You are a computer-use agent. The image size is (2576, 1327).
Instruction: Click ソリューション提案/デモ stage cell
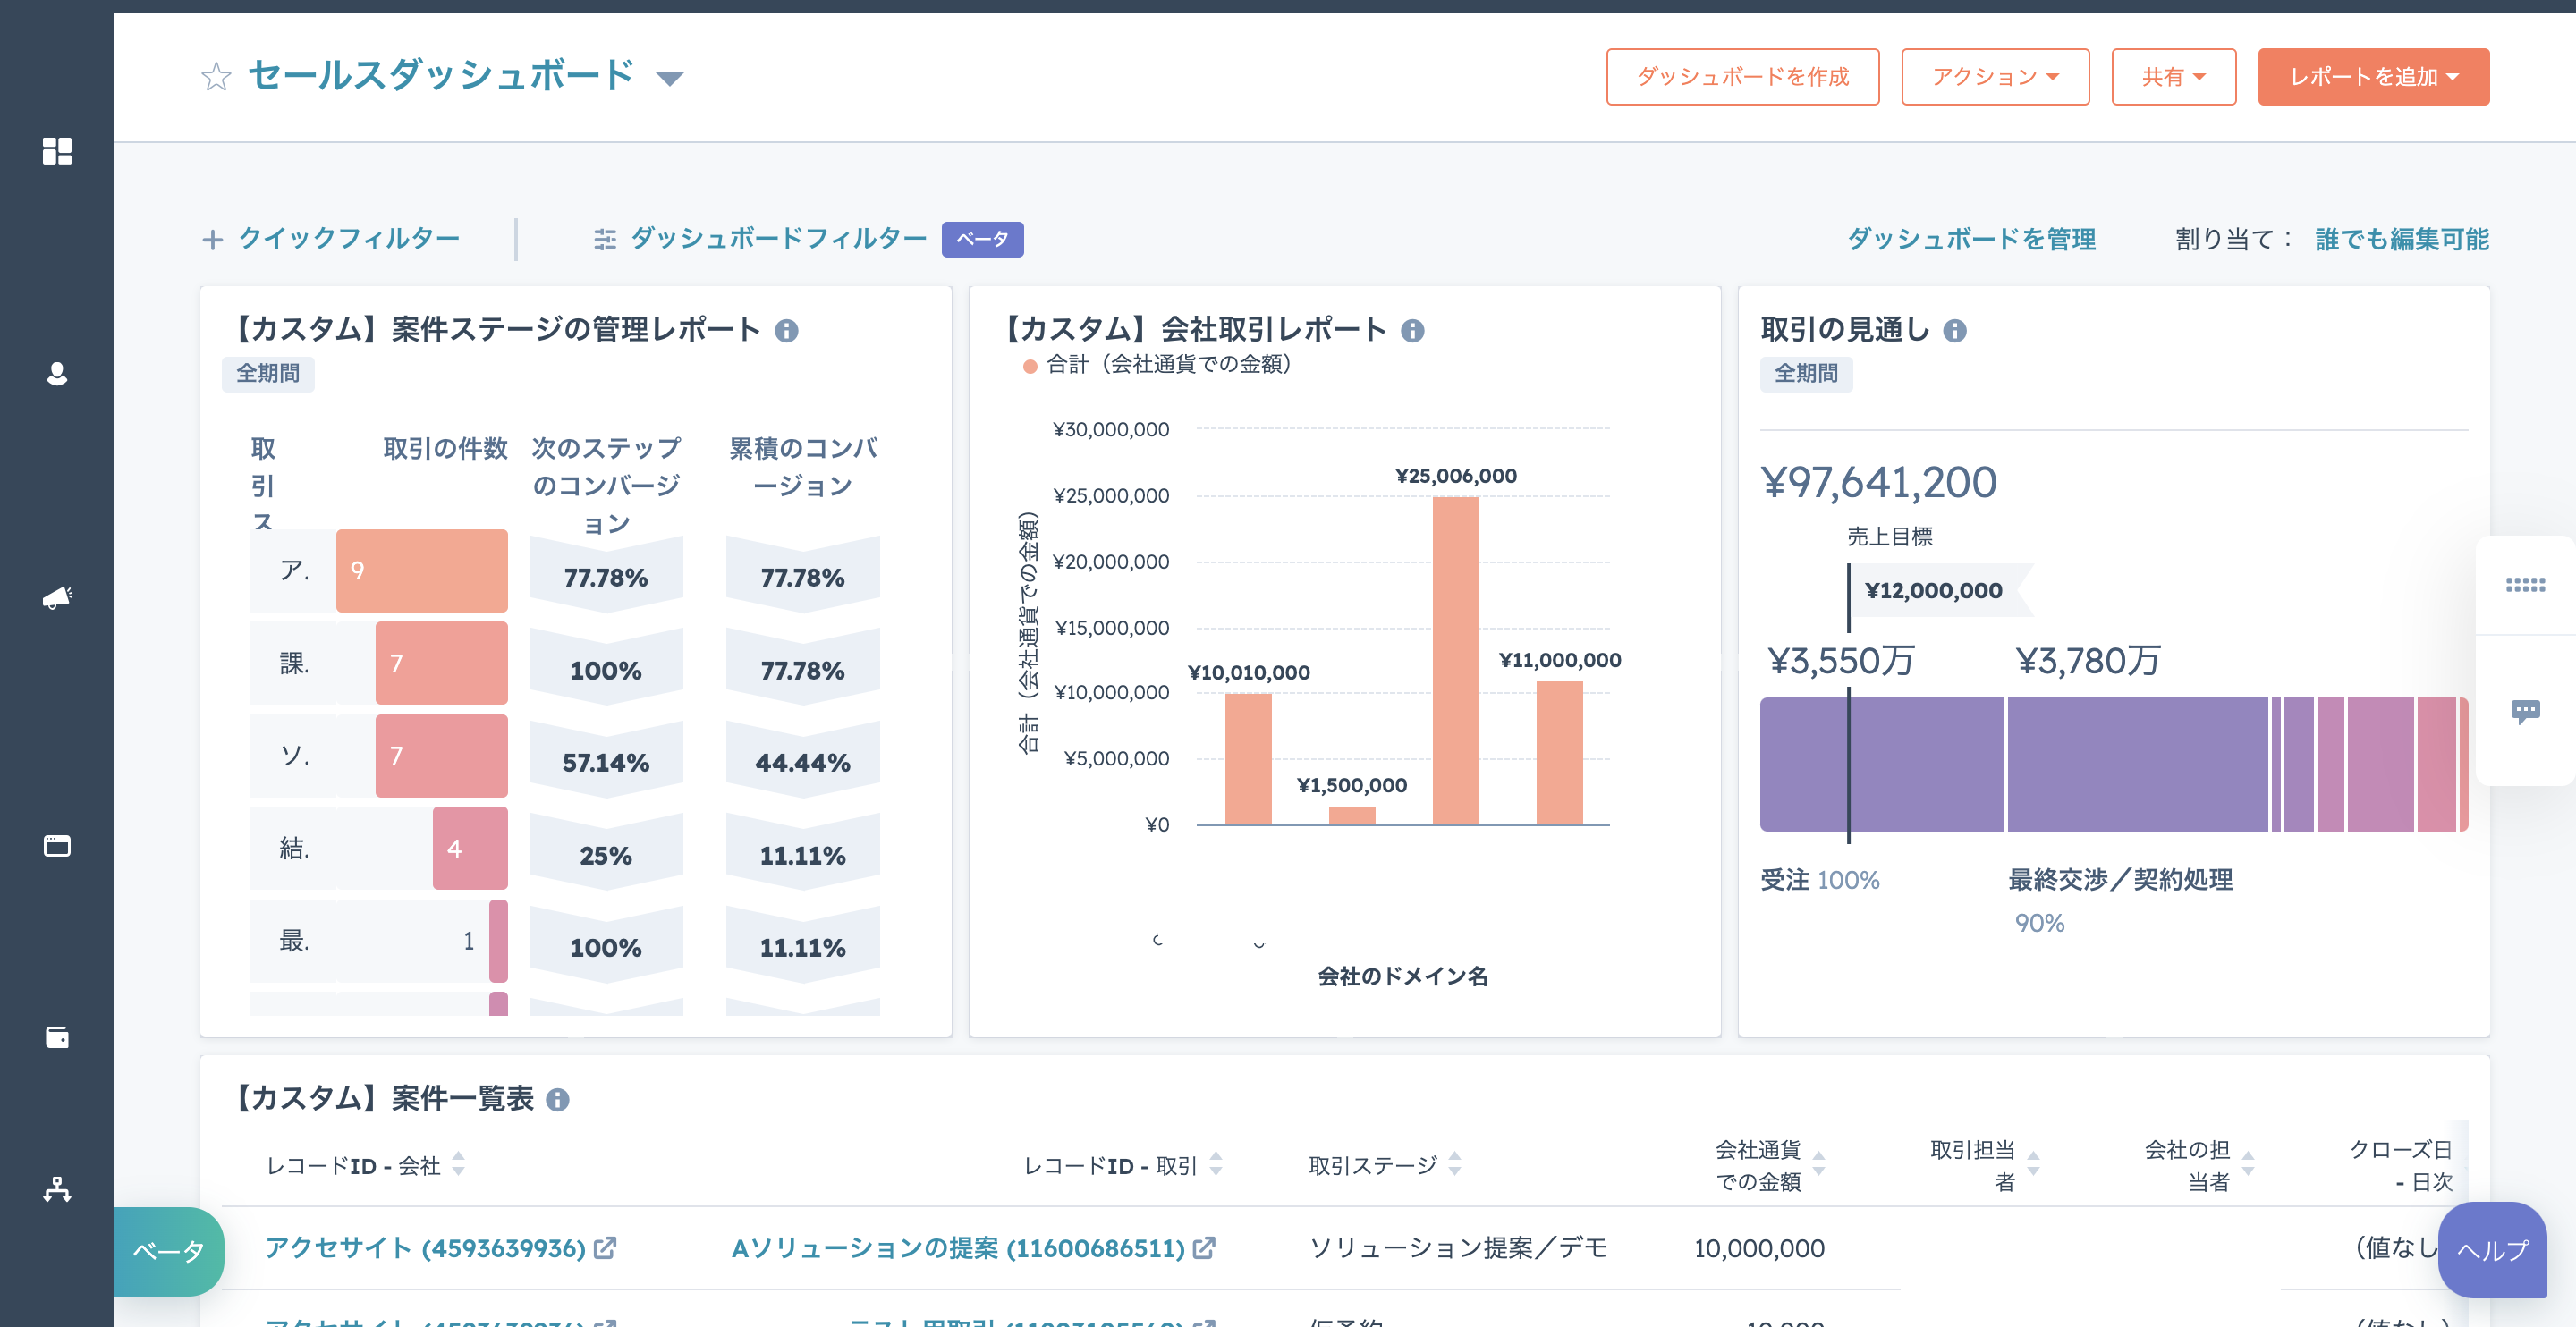point(1458,1248)
